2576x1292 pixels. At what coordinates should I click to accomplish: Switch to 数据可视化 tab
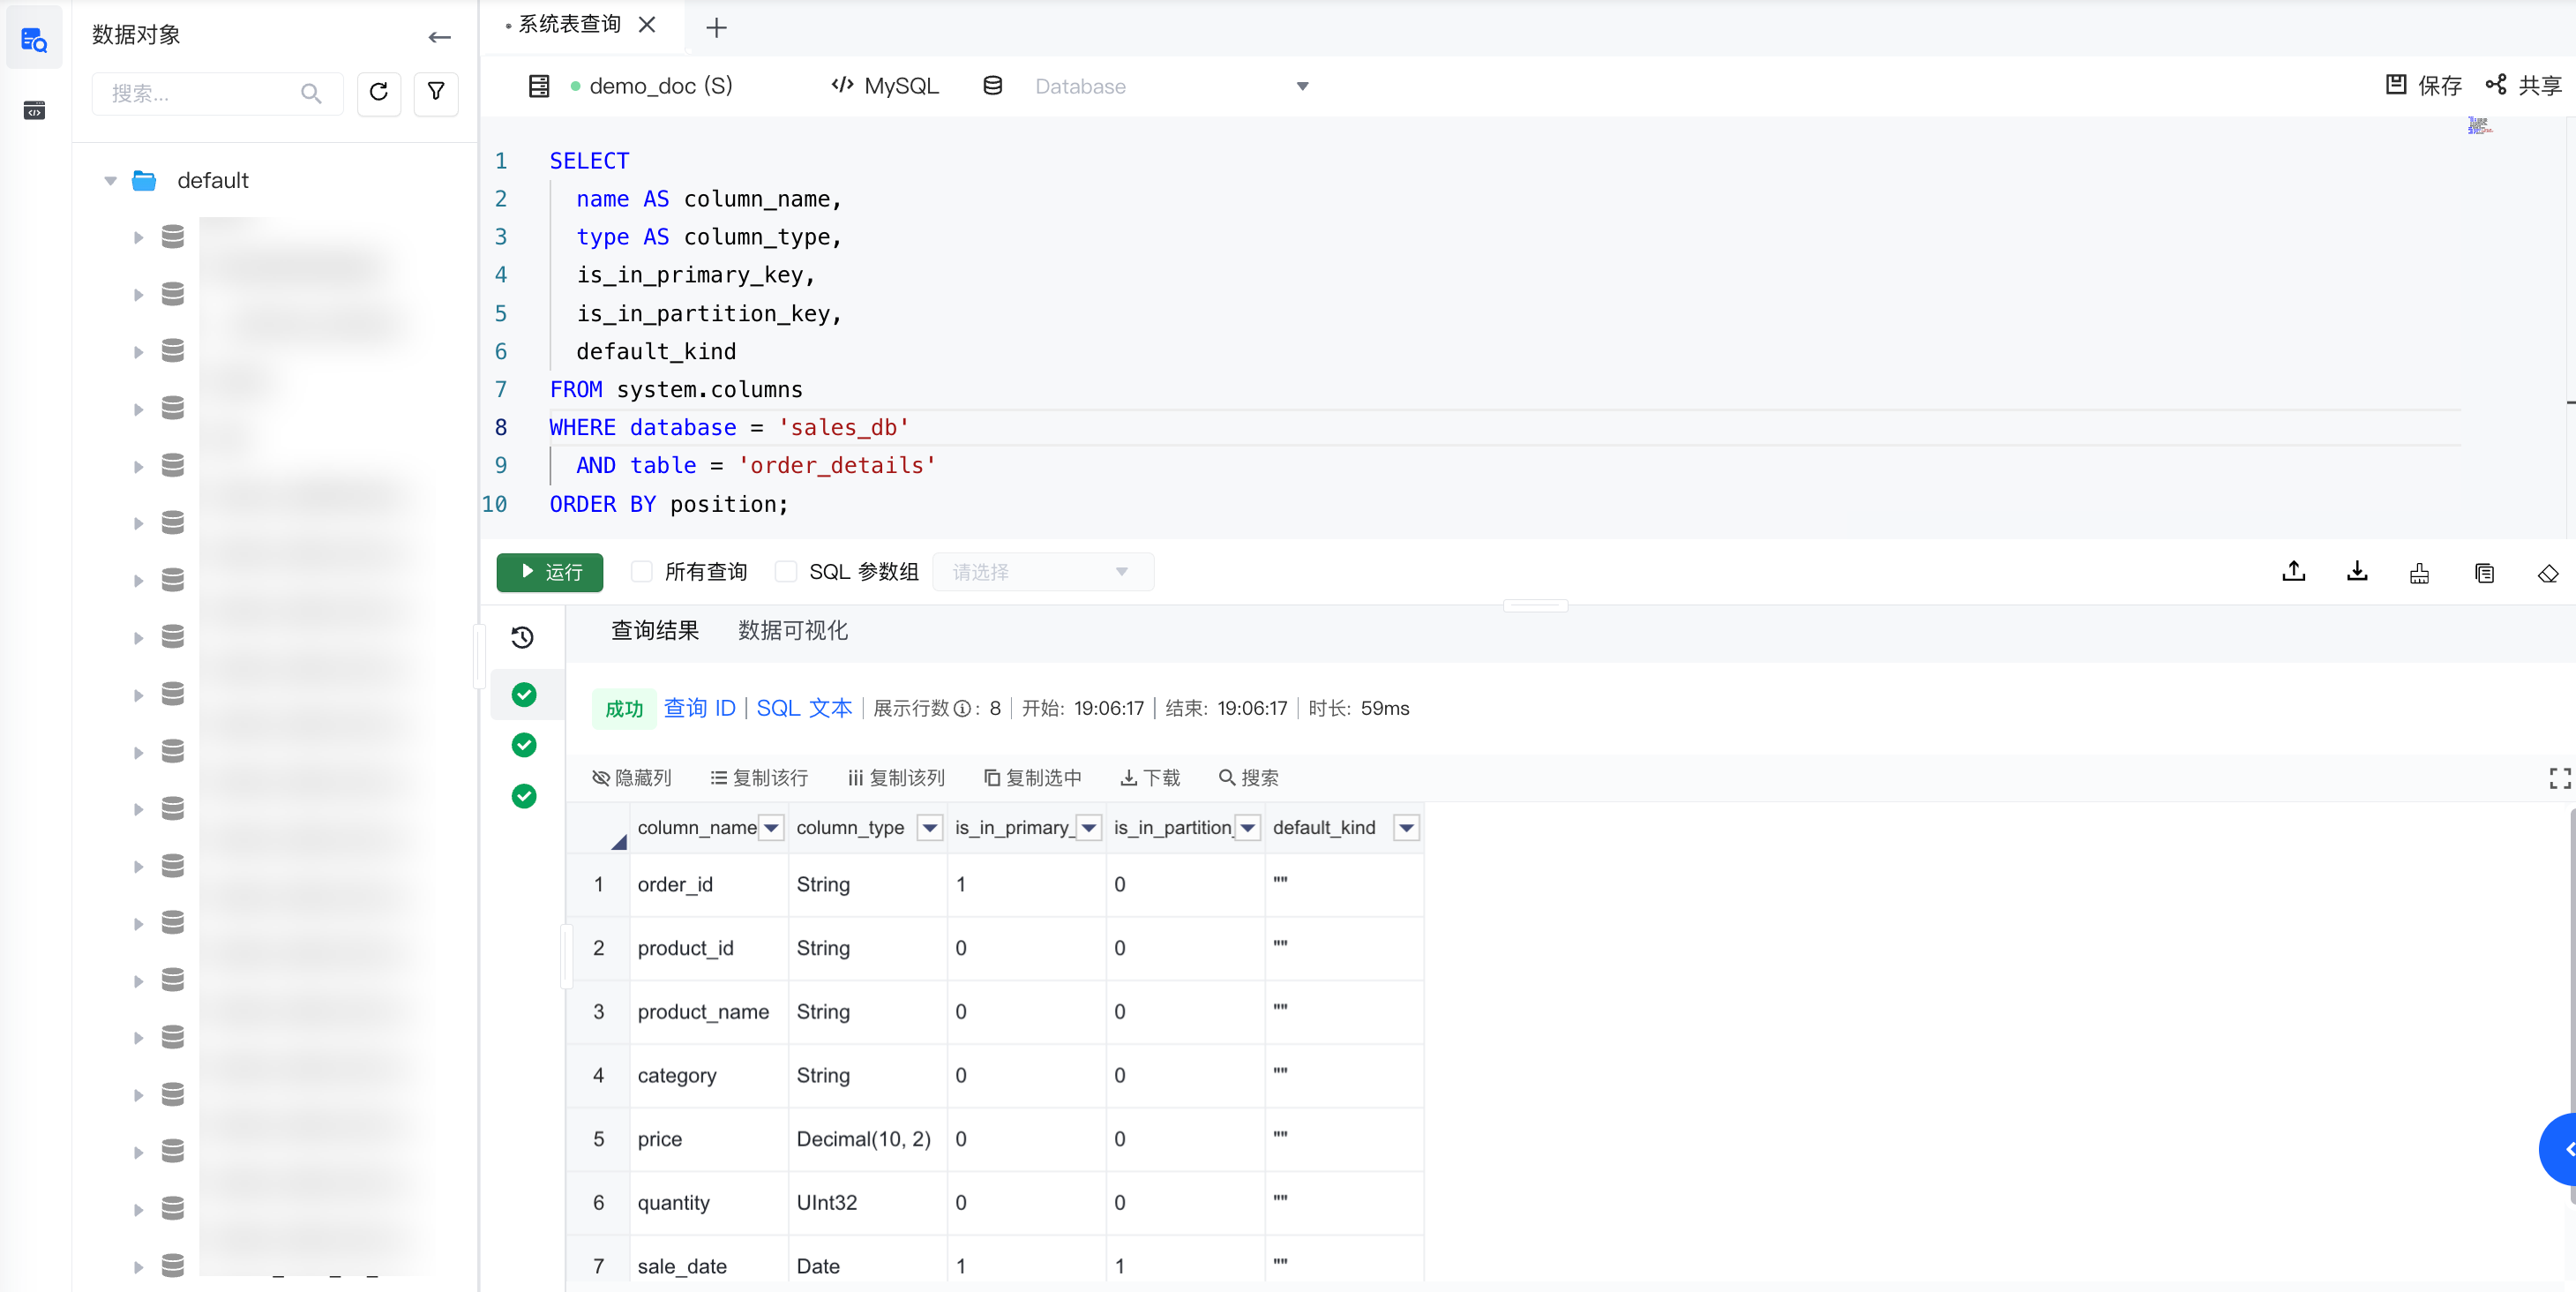coord(792,631)
